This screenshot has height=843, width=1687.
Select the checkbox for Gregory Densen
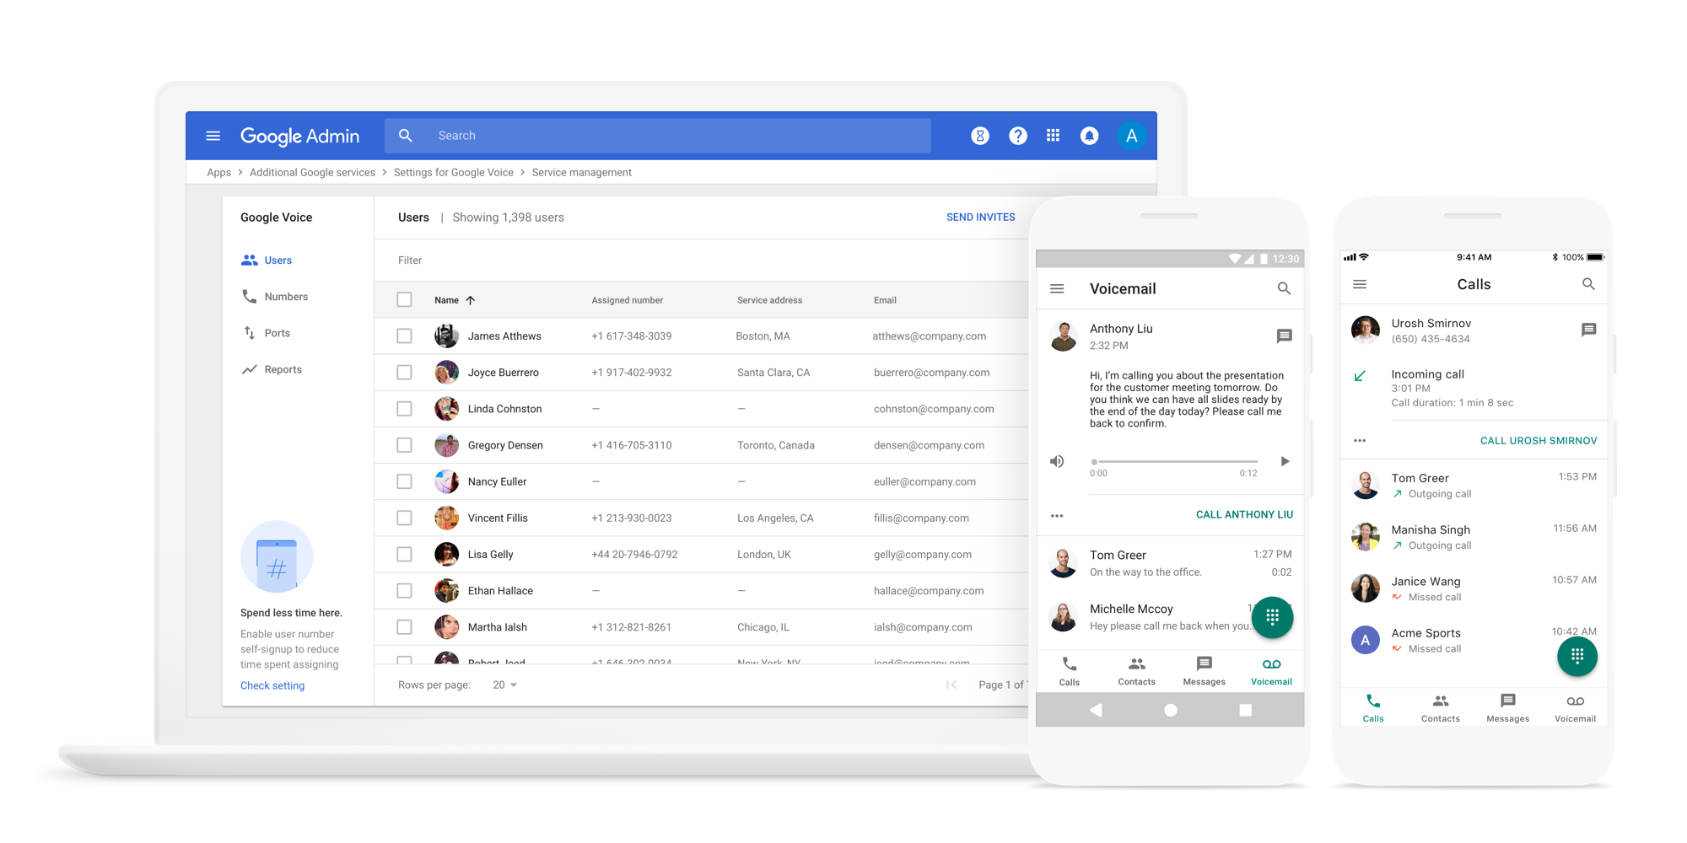pyautogui.click(x=405, y=445)
